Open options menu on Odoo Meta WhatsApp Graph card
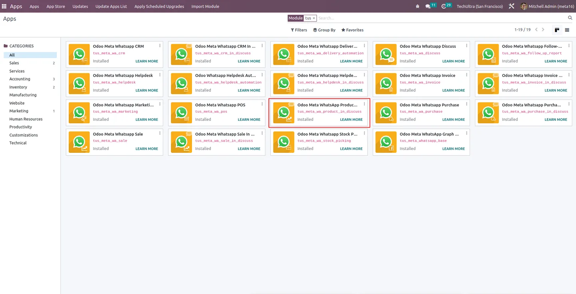This screenshot has width=576, height=294. pos(466,133)
